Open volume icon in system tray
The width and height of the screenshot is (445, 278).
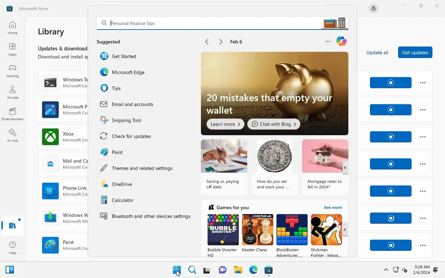[x=405, y=270]
